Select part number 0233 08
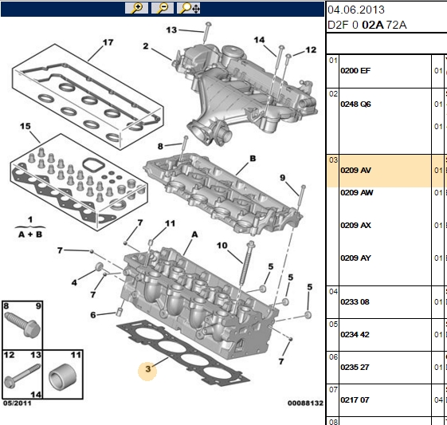The width and height of the screenshot is (447, 425). coord(355,301)
